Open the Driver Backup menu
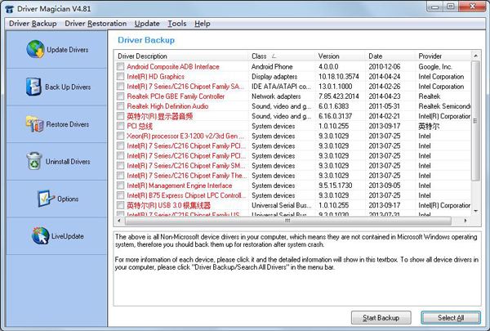This screenshot has width=490, height=331. click(33, 24)
